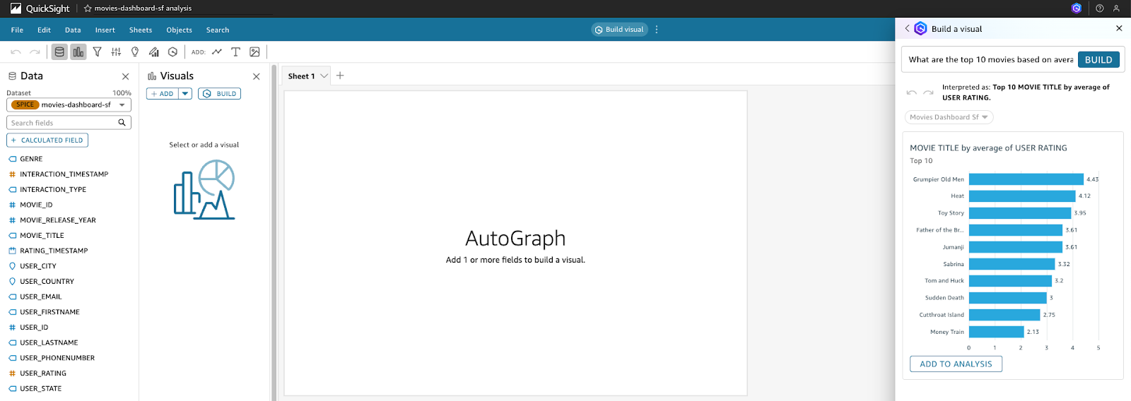Close the Data pane
This screenshot has height=401, width=1131.
125,76
